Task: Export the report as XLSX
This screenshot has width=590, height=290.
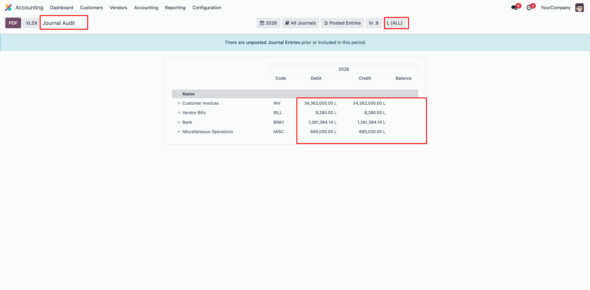Action: click(31, 23)
